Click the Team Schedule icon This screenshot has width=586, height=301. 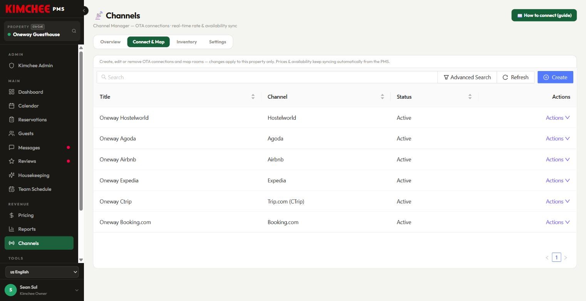point(12,189)
